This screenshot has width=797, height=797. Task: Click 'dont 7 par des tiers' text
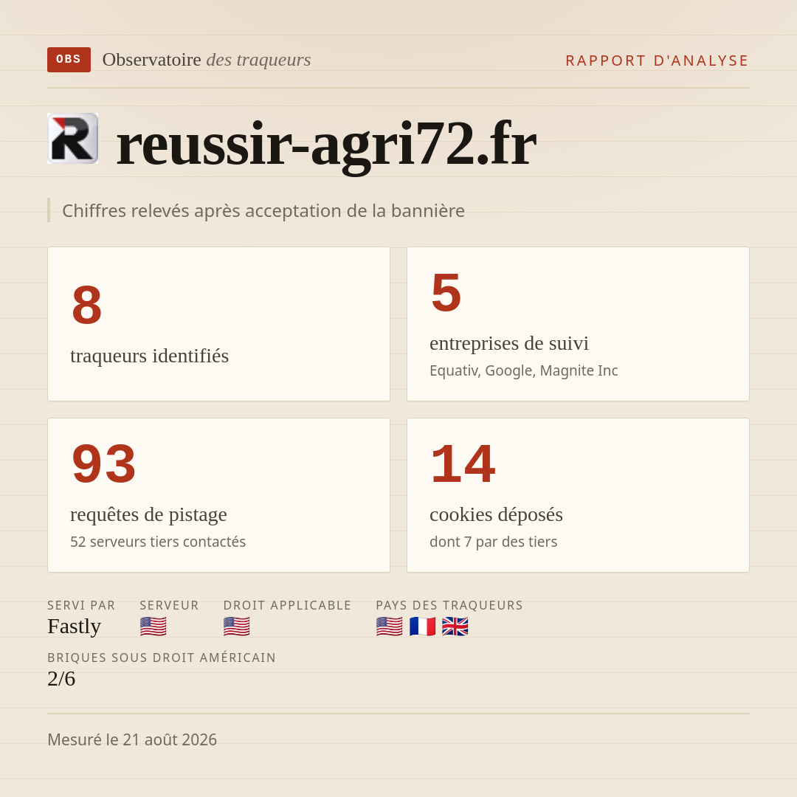[493, 542]
